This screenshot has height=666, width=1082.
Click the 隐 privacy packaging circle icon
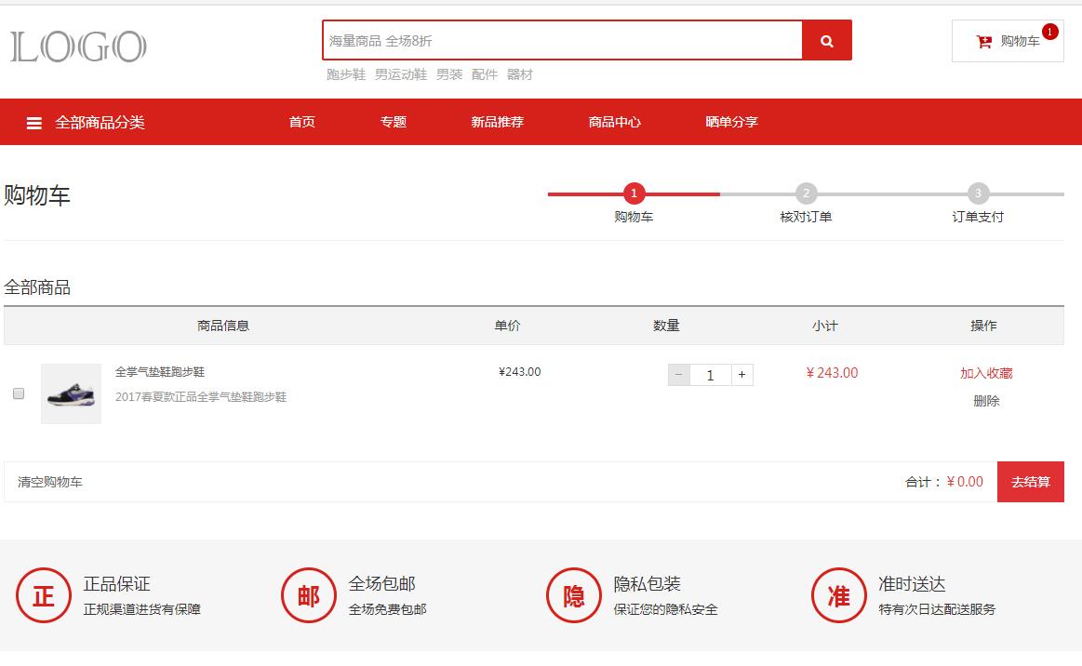[x=574, y=595]
